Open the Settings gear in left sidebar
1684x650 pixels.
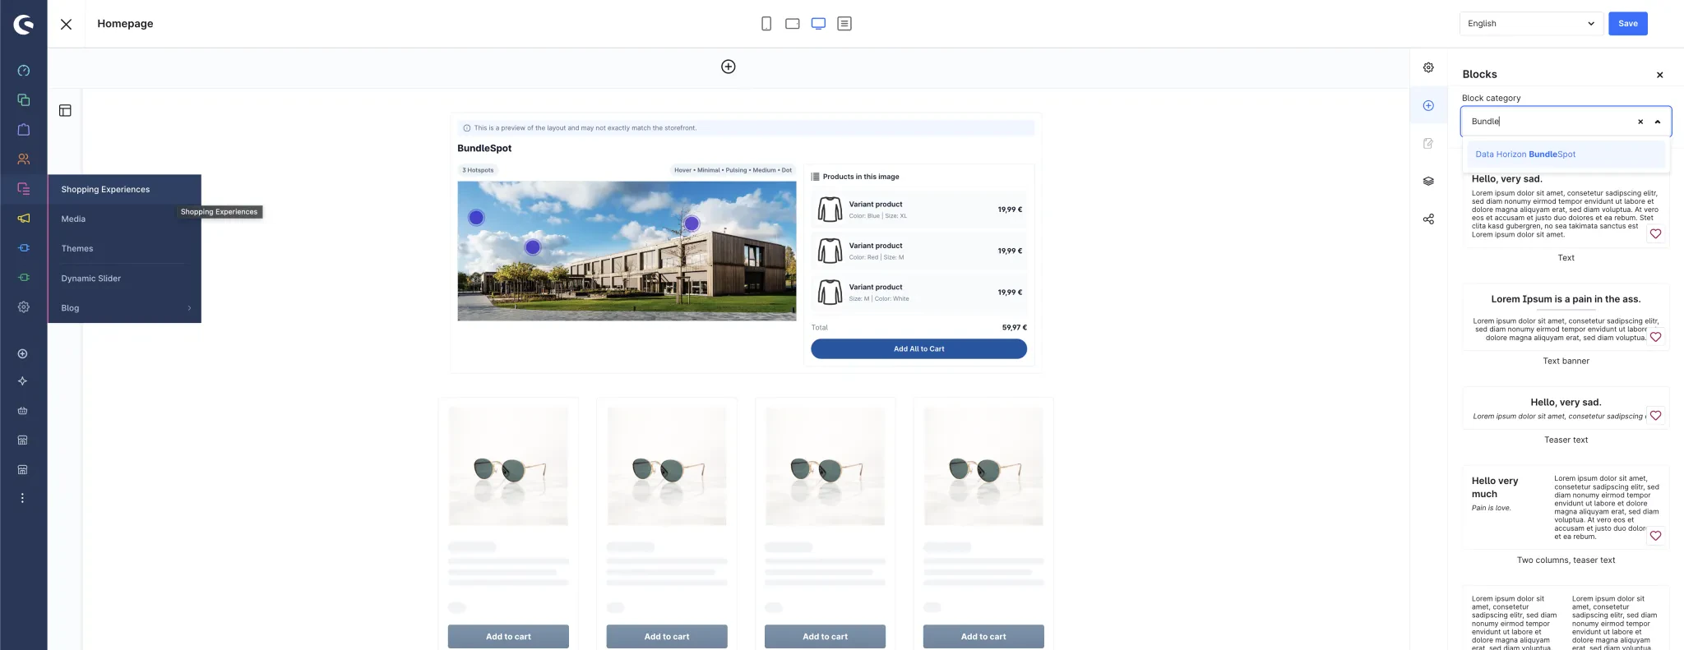click(24, 307)
